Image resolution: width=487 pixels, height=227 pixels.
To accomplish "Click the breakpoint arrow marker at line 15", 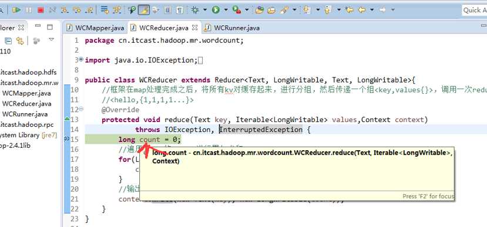I will click(66, 139).
